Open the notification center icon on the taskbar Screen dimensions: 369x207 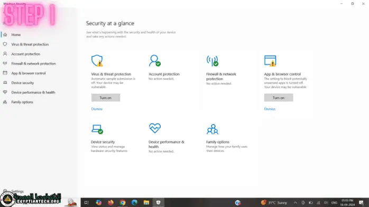tap(361, 203)
